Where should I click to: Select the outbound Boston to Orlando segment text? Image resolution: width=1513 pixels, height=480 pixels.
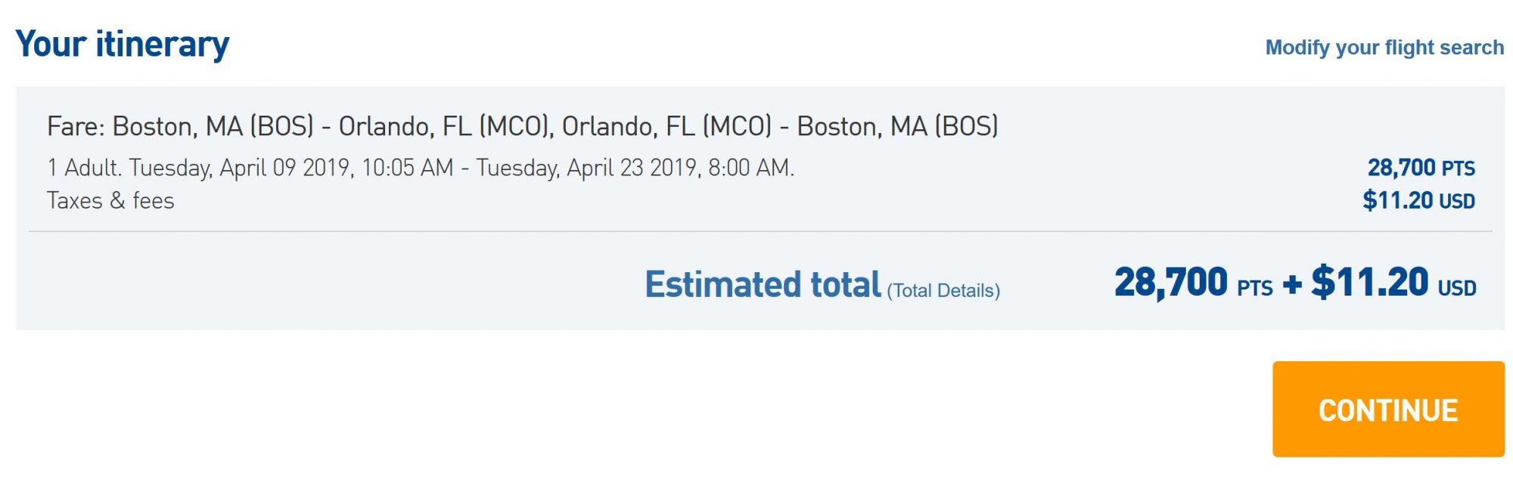[x=332, y=126]
